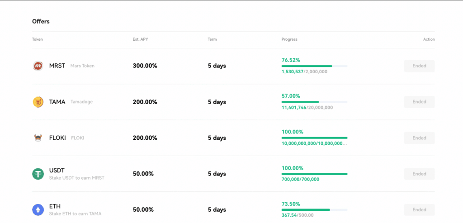The image size is (463, 223).
Task: Click the FLOKI dog icon
Action: tap(38, 138)
